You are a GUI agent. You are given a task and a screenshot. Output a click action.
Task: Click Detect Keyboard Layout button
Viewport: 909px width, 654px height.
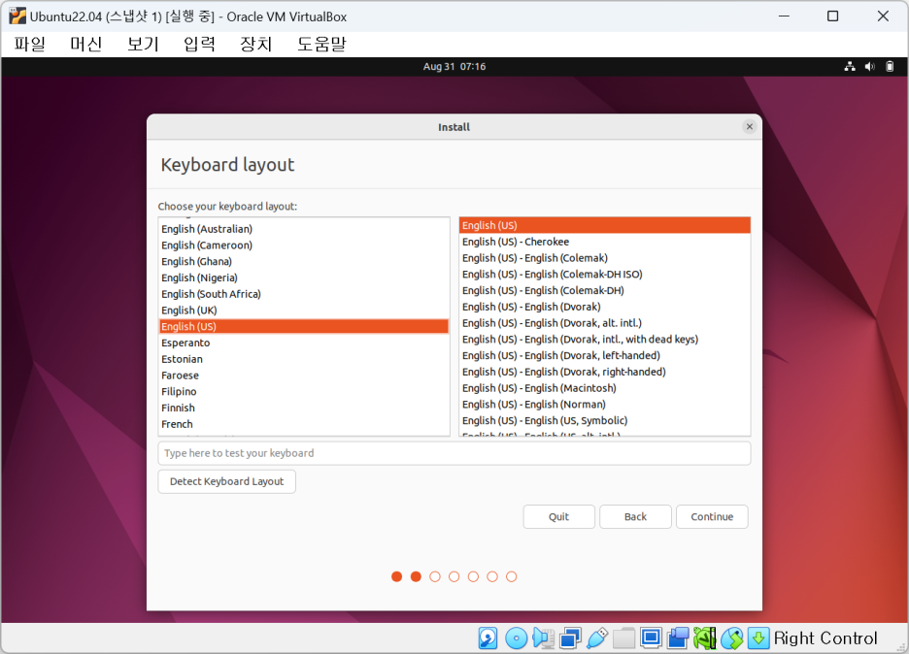coord(226,481)
